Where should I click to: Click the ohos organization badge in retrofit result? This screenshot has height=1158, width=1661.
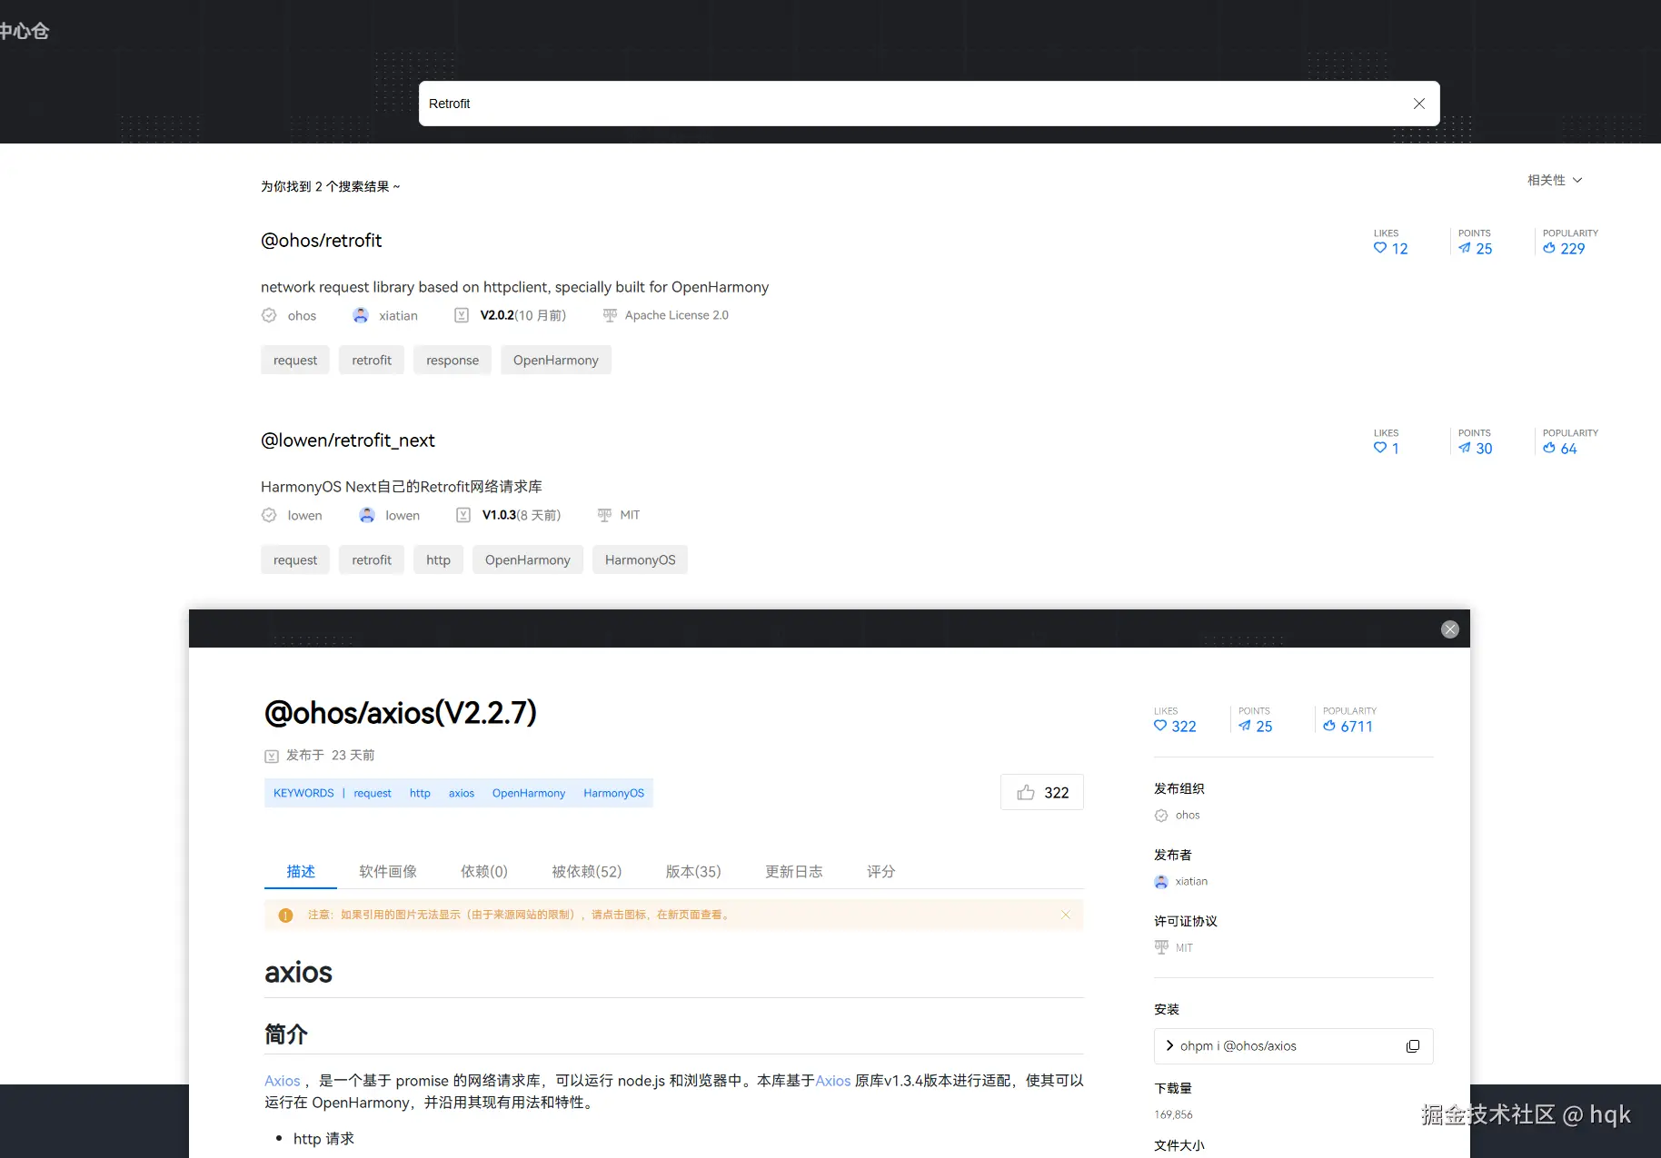[269, 315]
